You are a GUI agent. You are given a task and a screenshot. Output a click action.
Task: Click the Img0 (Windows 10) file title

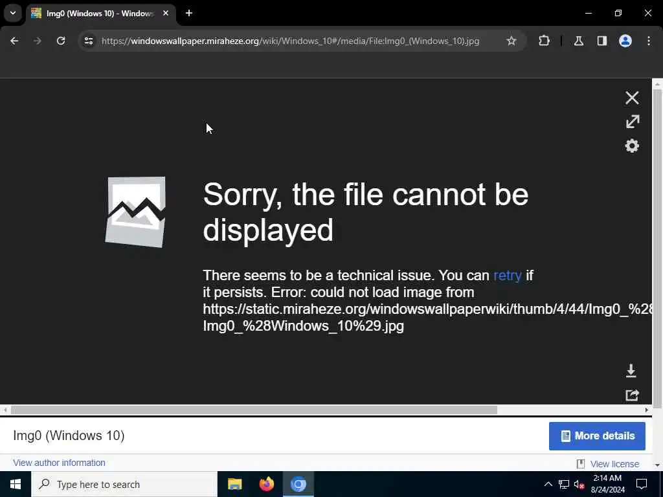pyautogui.click(x=69, y=436)
